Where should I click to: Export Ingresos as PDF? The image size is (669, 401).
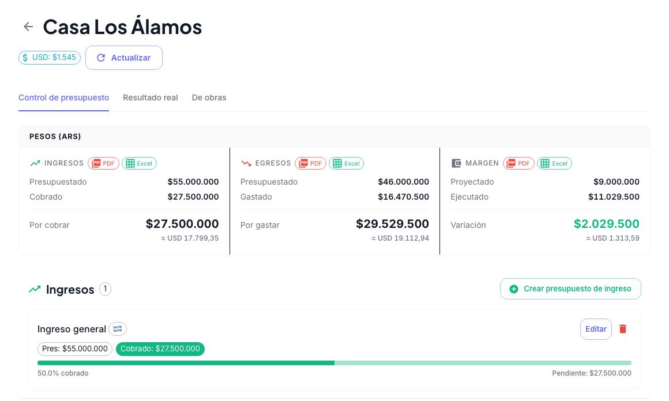[x=103, y=163]
